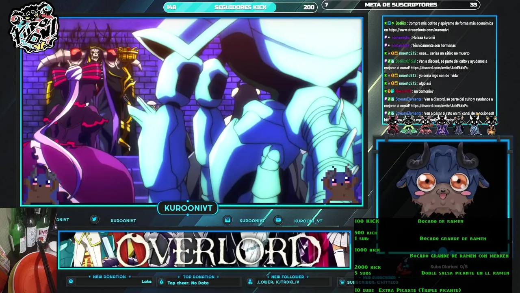Image resolution: width=520 pixels, height=293 pixels.
Task: Click 'un demonio?' chat message
Action: (x=423, y=92)
